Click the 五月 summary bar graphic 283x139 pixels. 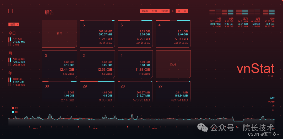[x=242, y=12]
